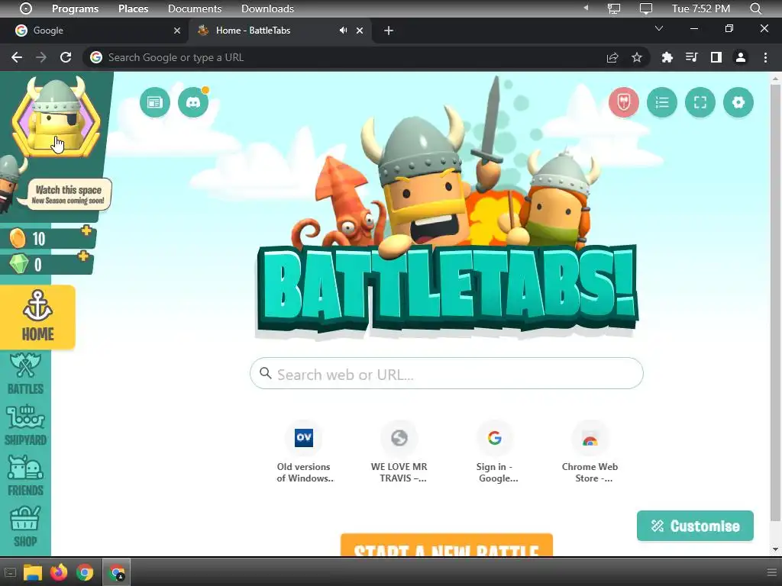Open the BattleTabs news feed icon
The height and width of the screenshot is (586, 782).
[154, 103]
